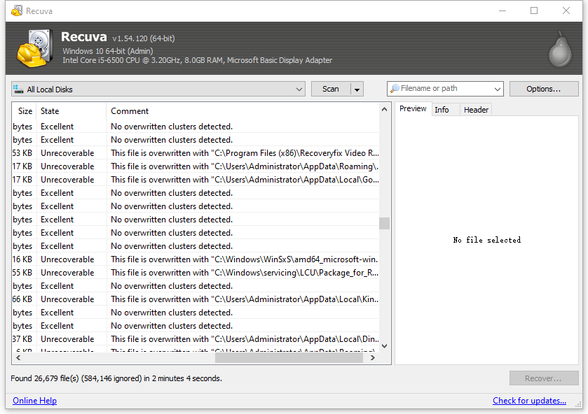Open the All Local Disks dropdown
The image size is (588, 414).
[x=299, y=90]
